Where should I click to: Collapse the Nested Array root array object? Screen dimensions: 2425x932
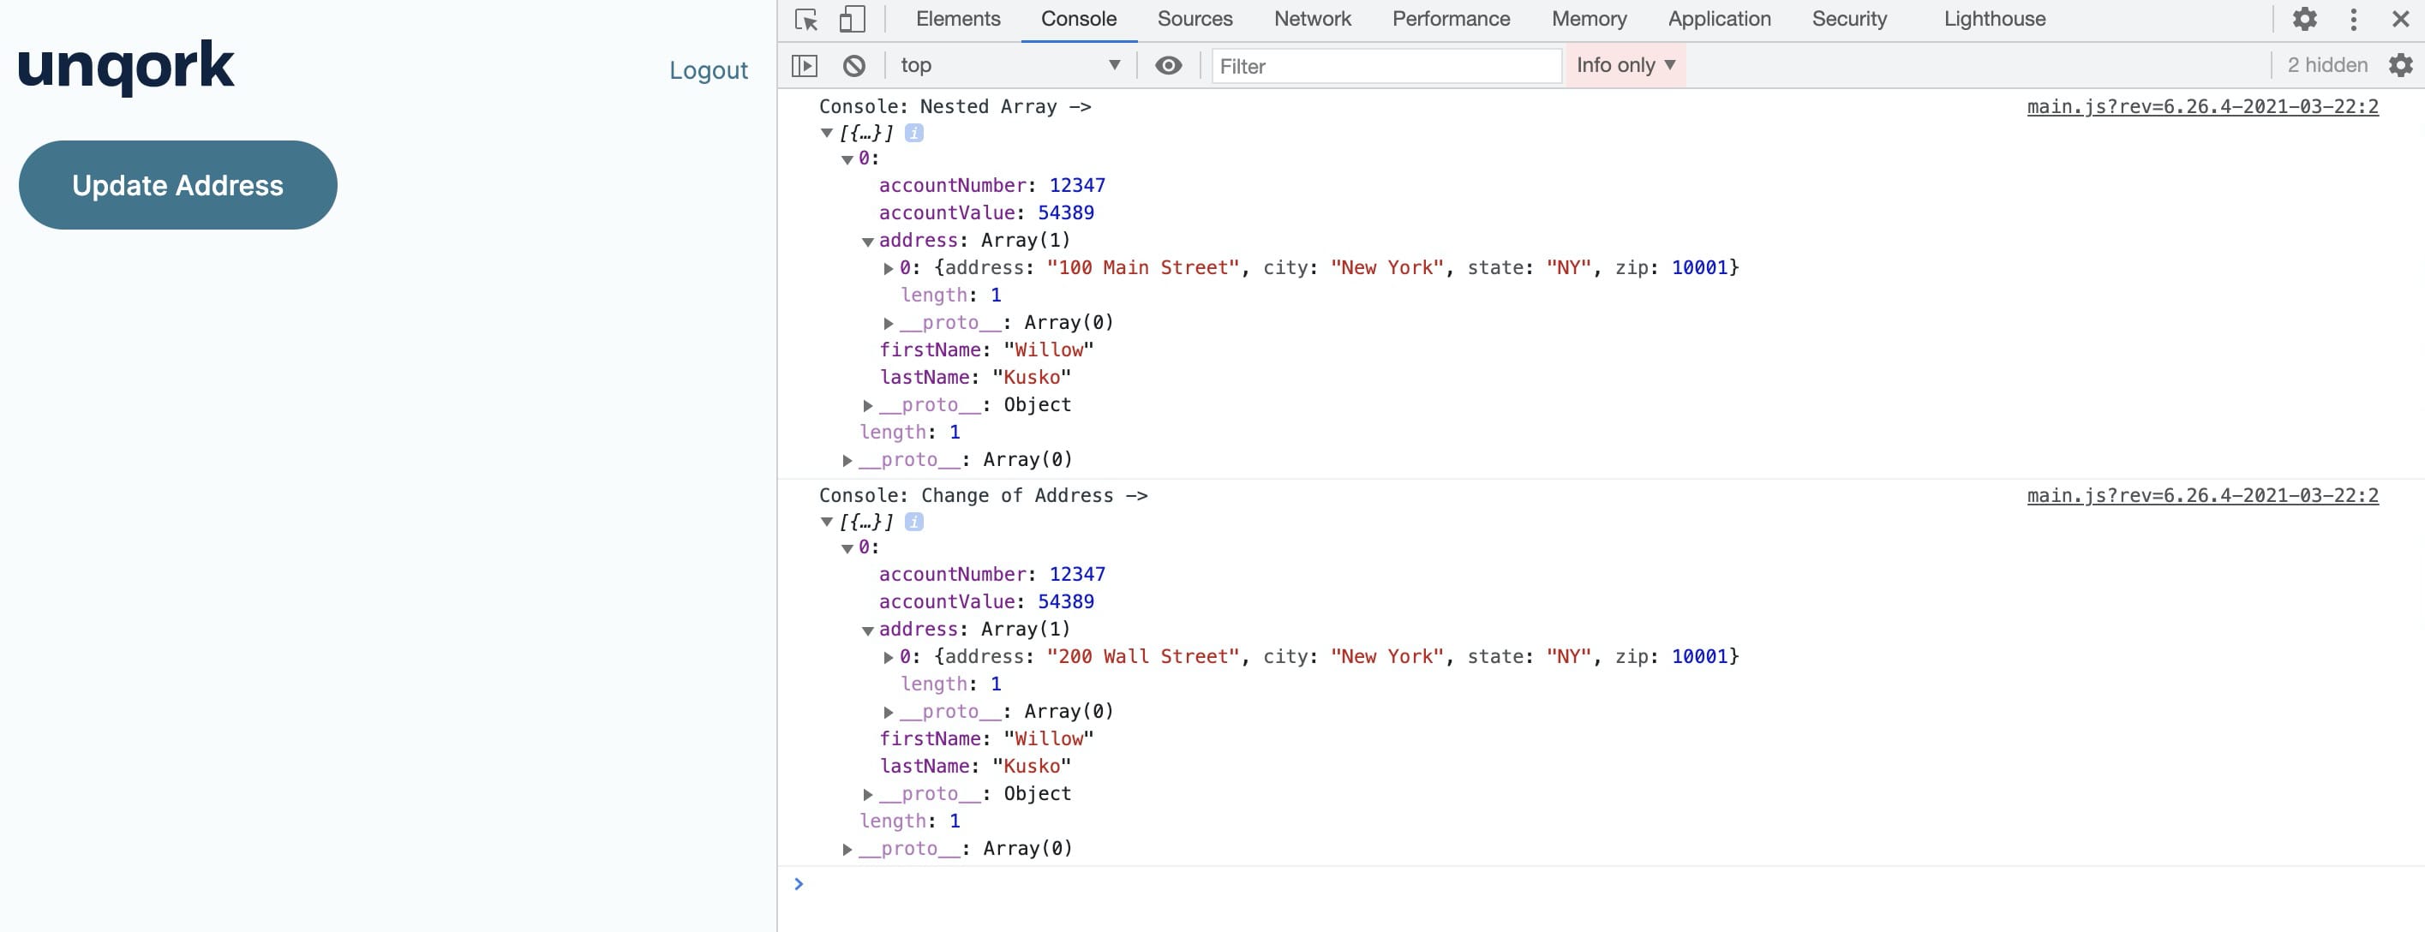click(827, 133)
